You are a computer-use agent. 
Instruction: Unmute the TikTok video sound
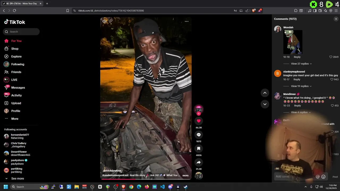[x=104, y=21]
